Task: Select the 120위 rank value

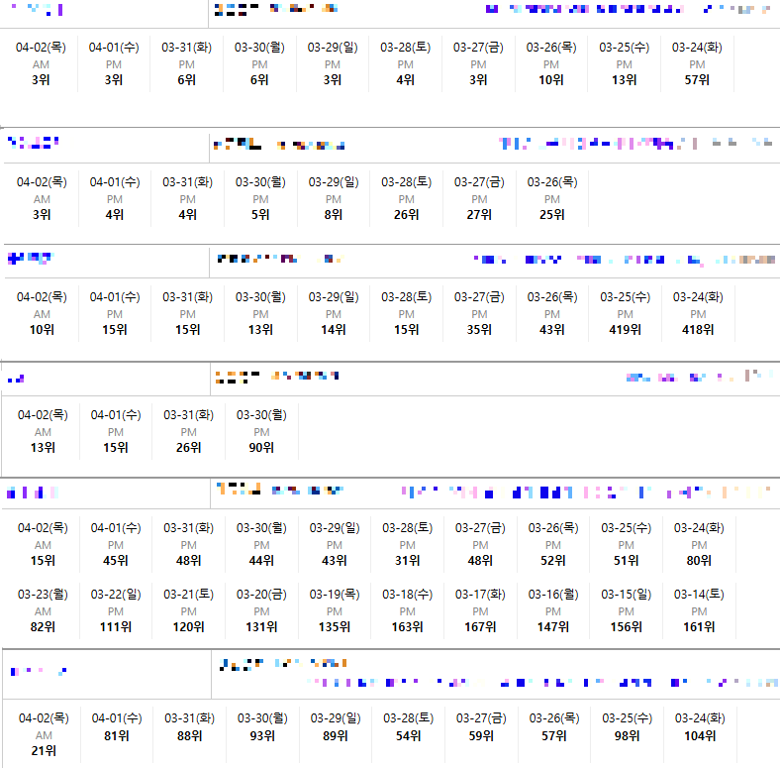Action: 188,627
